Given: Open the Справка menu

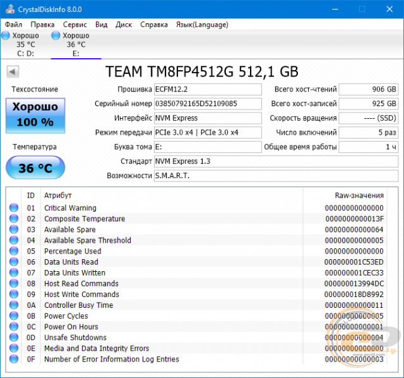Looking at the screenshot, I should pos(154,25).
